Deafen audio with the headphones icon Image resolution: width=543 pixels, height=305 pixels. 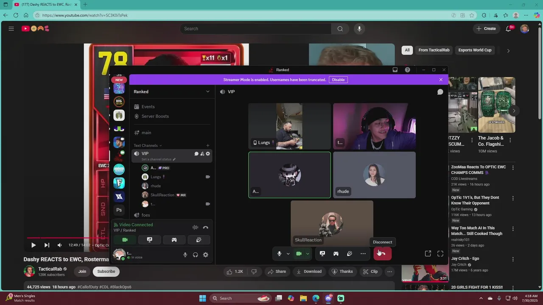[195, 255]
